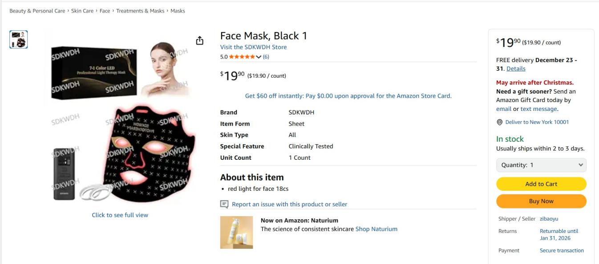Go to Beauty & Personal Care breadcrumb
This screenshot has height=264, width=599.
point(37,11)
